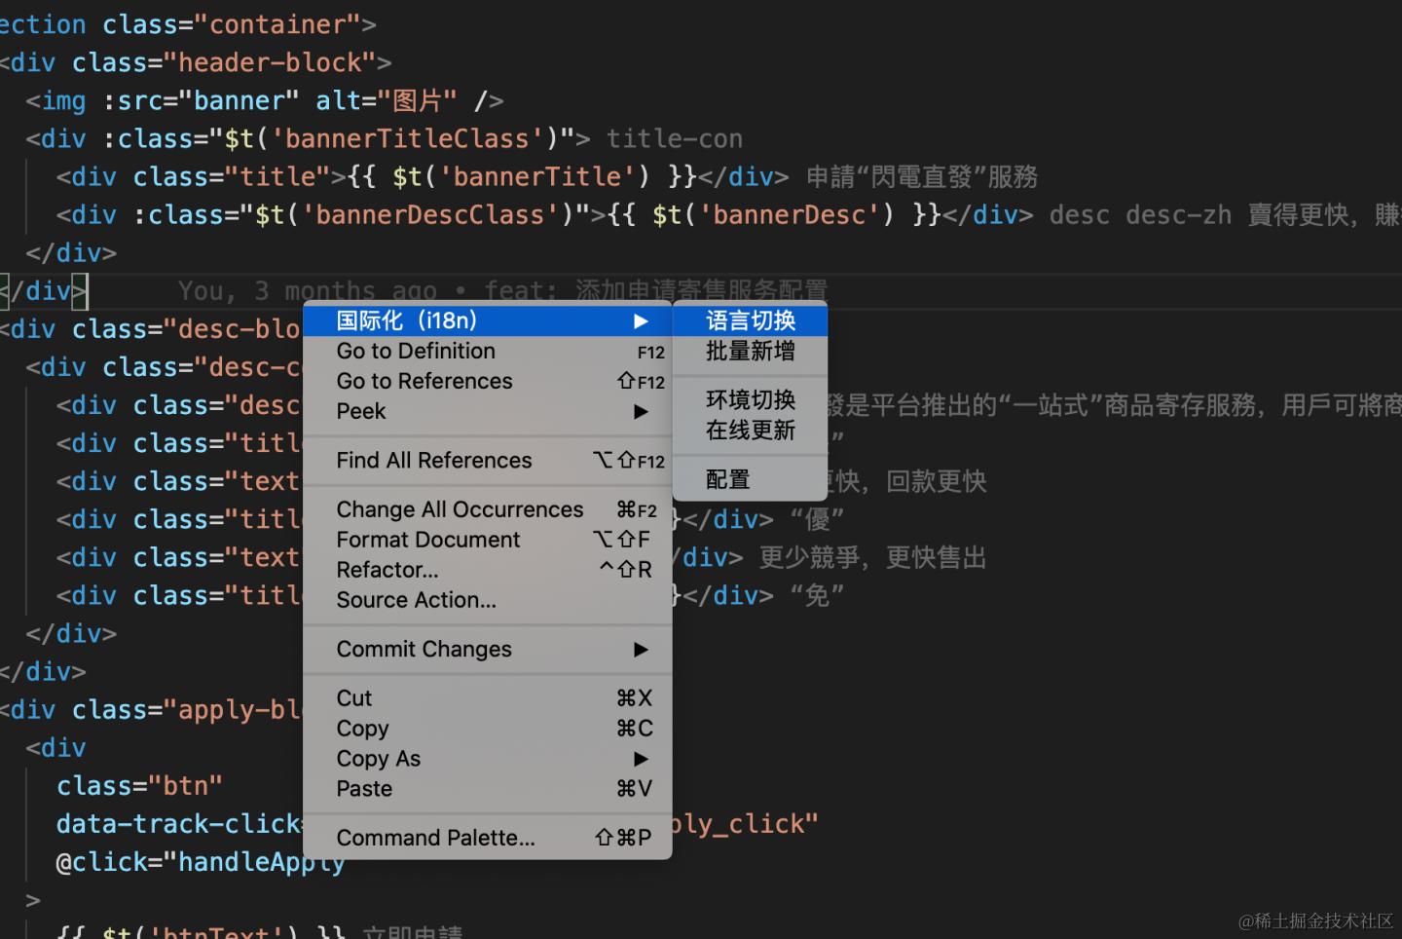Select Cut from the context menu

tap(353, 697)
